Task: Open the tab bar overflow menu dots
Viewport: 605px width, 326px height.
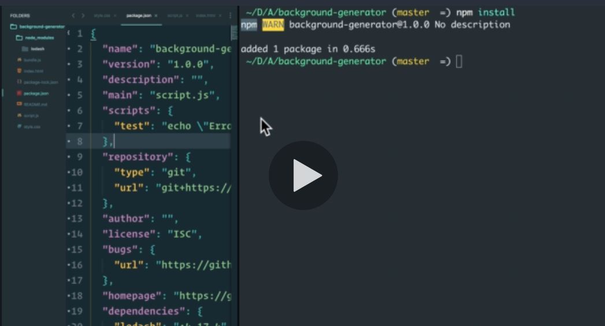Action: click(x=230, y=16)
